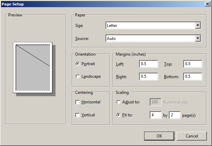This screenshot has height=146, width=212.
Task: Click the Right margin label
Action: (x=121, y=77)
